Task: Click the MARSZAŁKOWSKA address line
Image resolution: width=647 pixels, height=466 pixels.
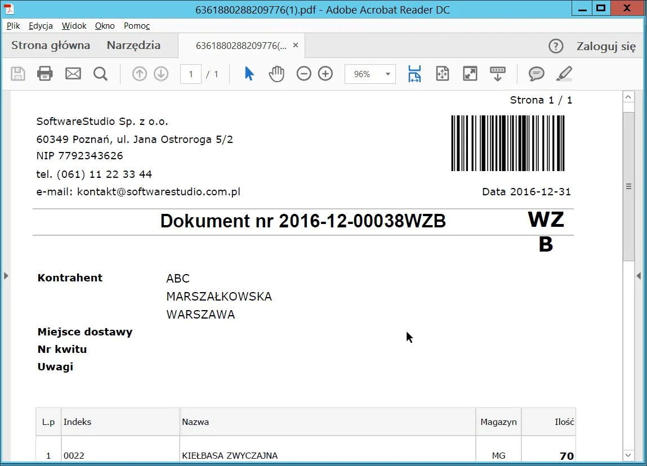Action: click(x=219, y=297)
